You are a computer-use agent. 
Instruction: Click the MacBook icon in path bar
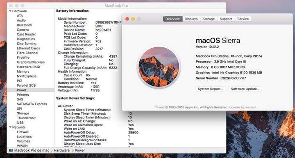pos(11,150)
